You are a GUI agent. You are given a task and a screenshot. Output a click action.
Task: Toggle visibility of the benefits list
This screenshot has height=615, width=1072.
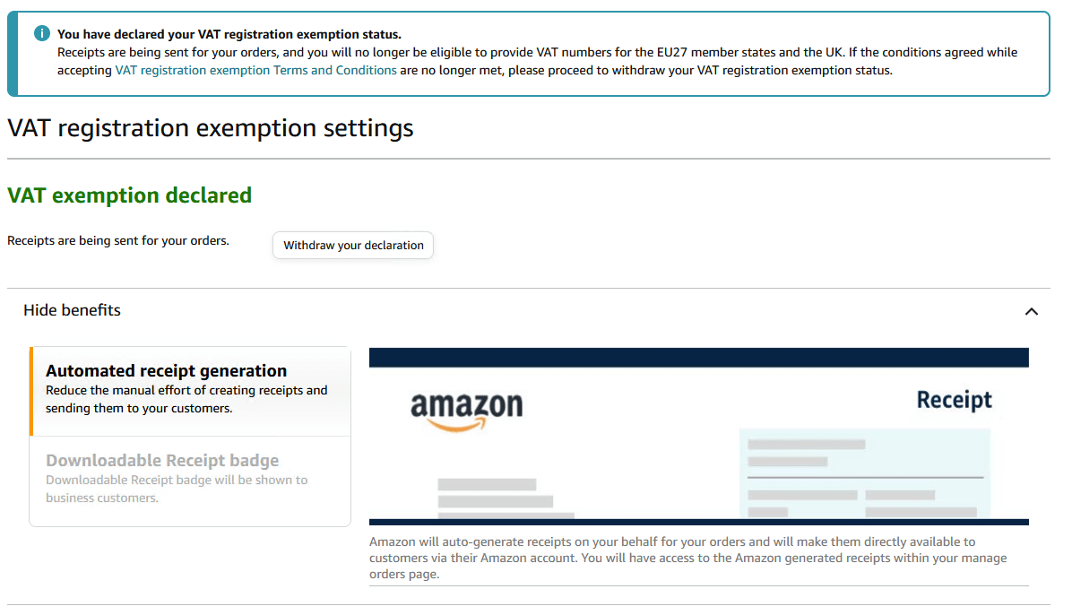[72, 310]
